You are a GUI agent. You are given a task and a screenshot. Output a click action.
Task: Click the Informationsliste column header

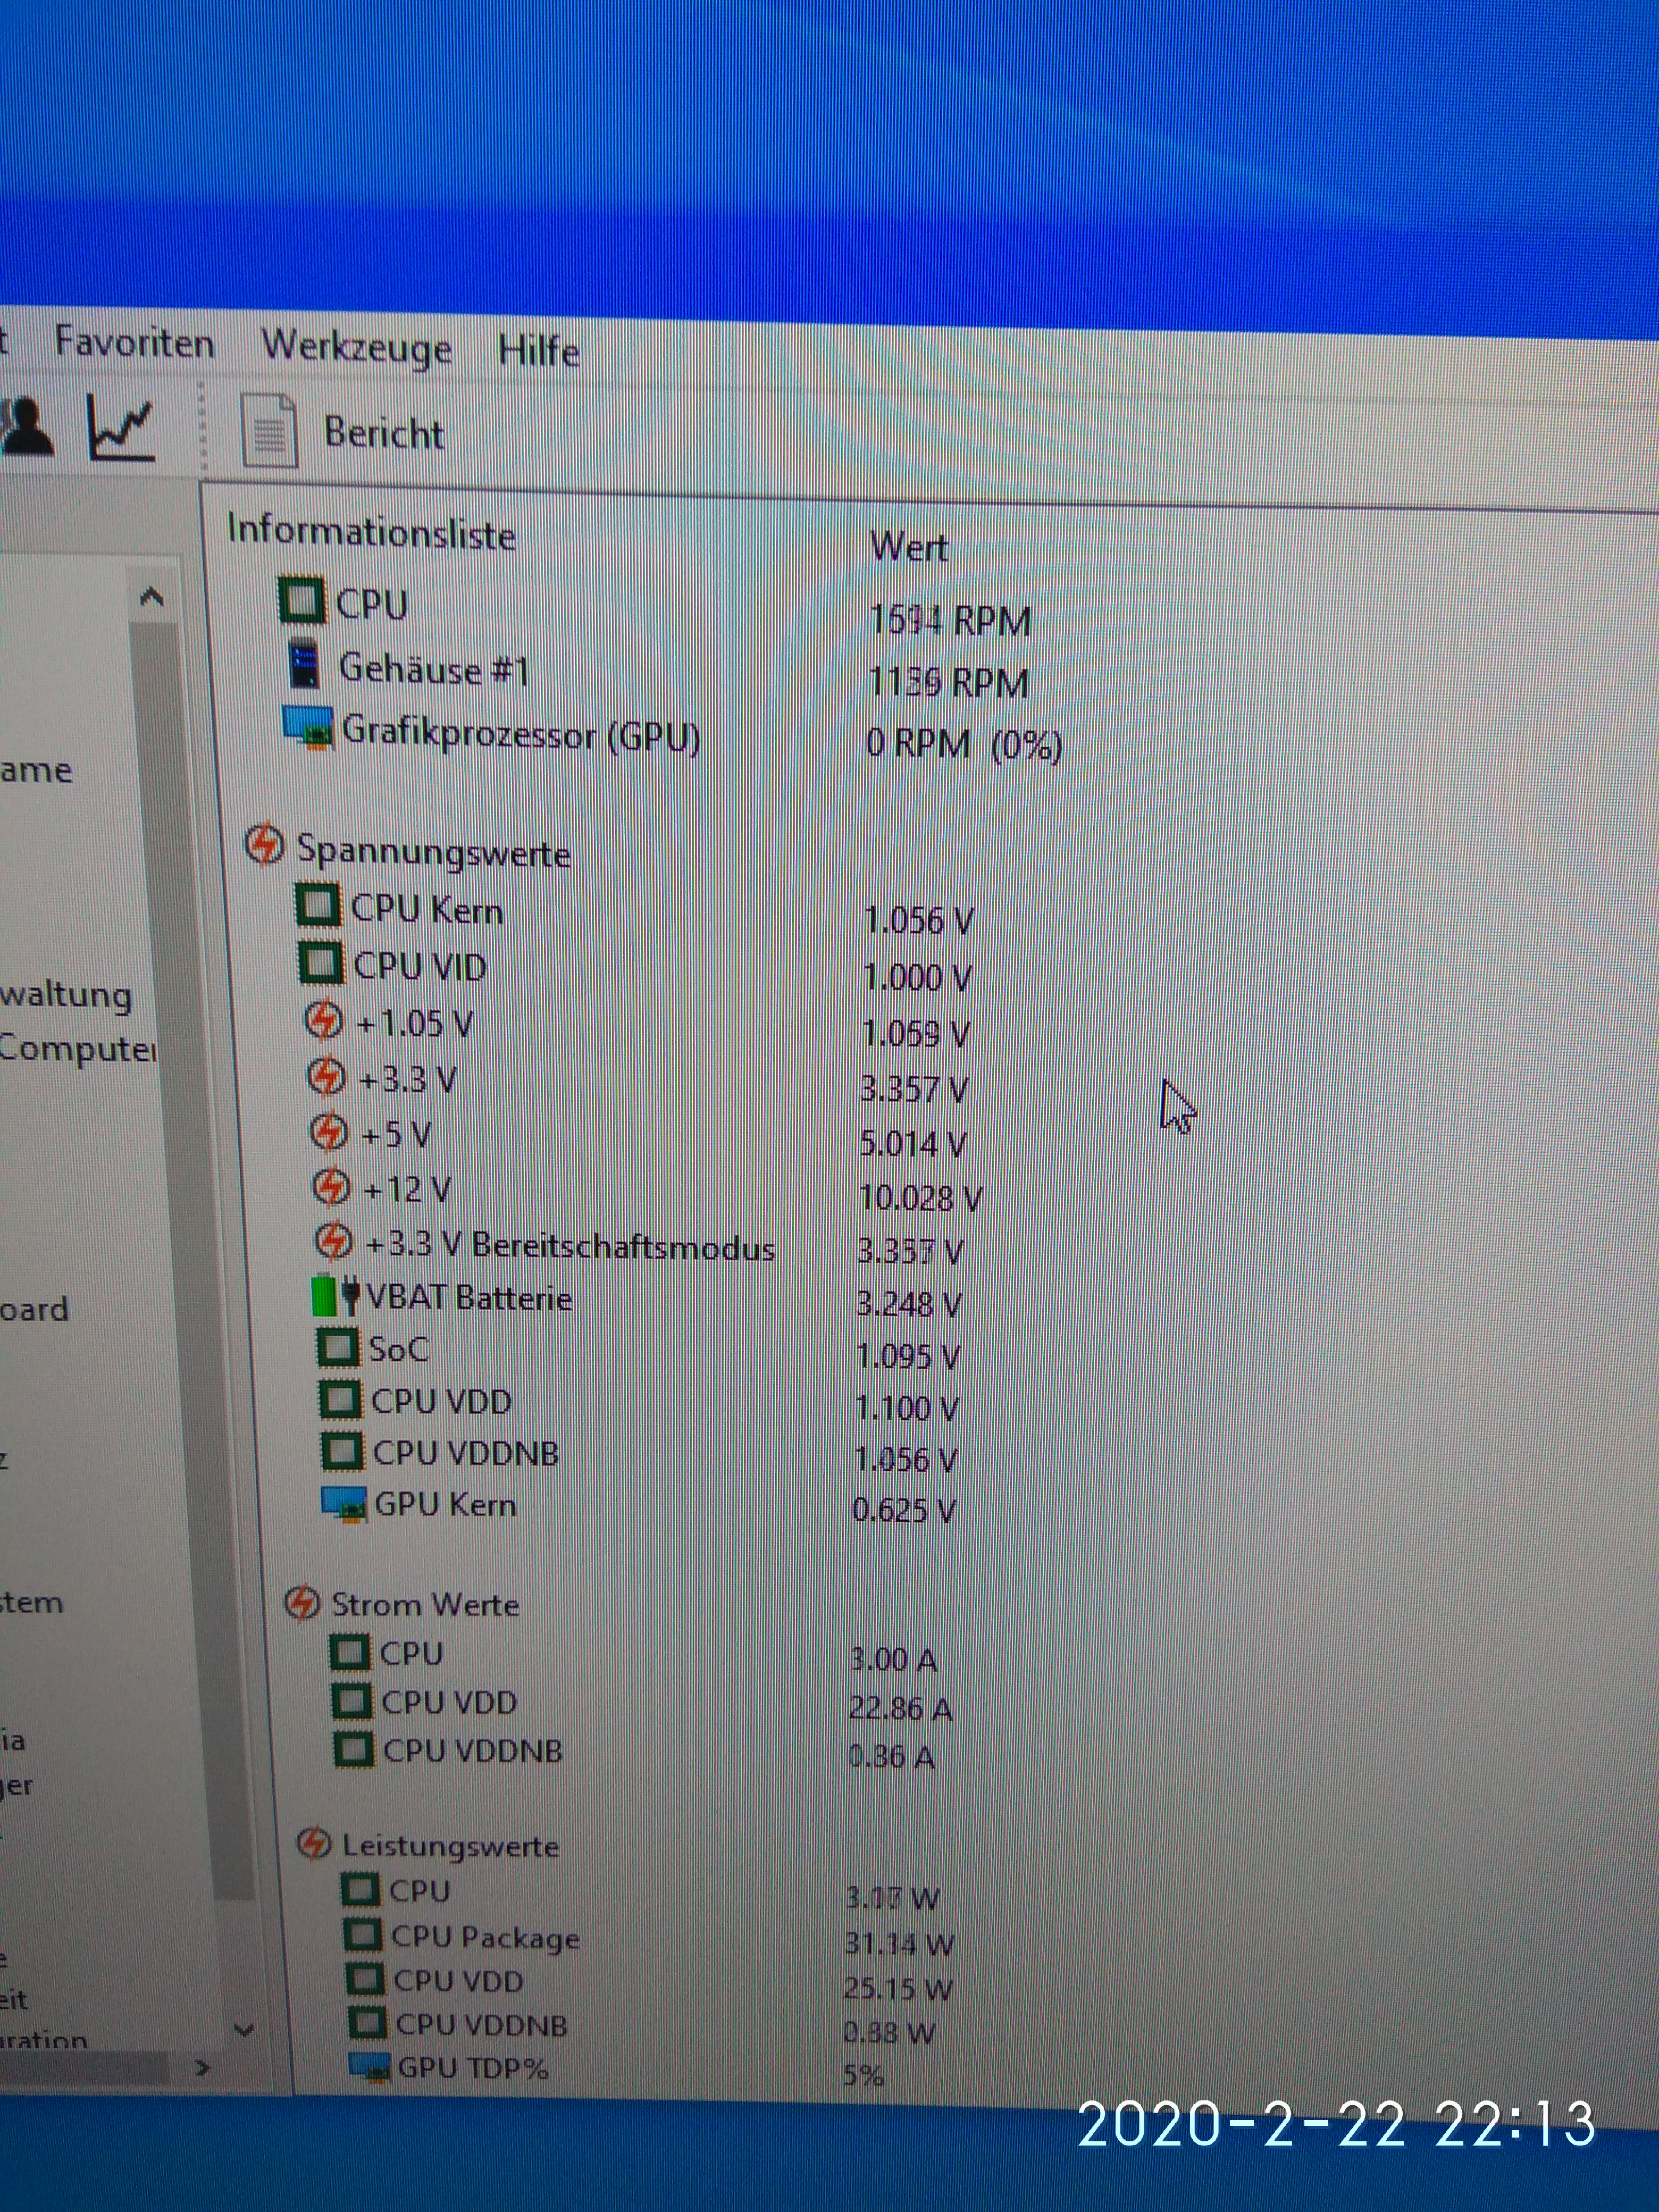pos(371,532)
